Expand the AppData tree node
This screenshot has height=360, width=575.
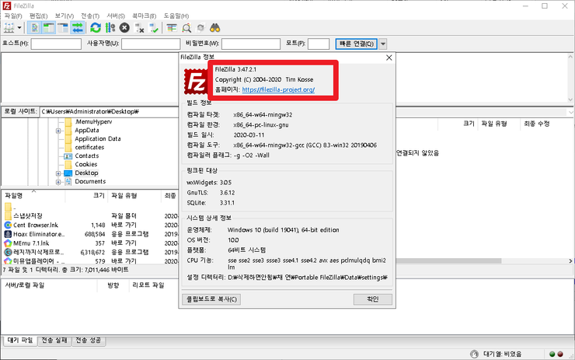tap(58, 131)
